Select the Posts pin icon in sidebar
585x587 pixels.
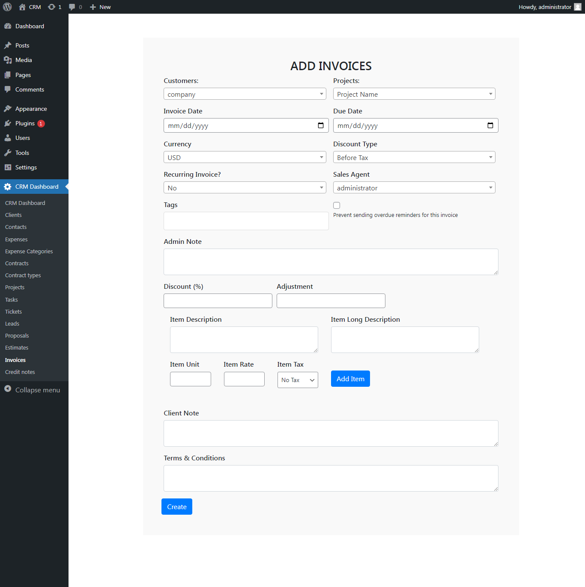(x=9, y=45)
